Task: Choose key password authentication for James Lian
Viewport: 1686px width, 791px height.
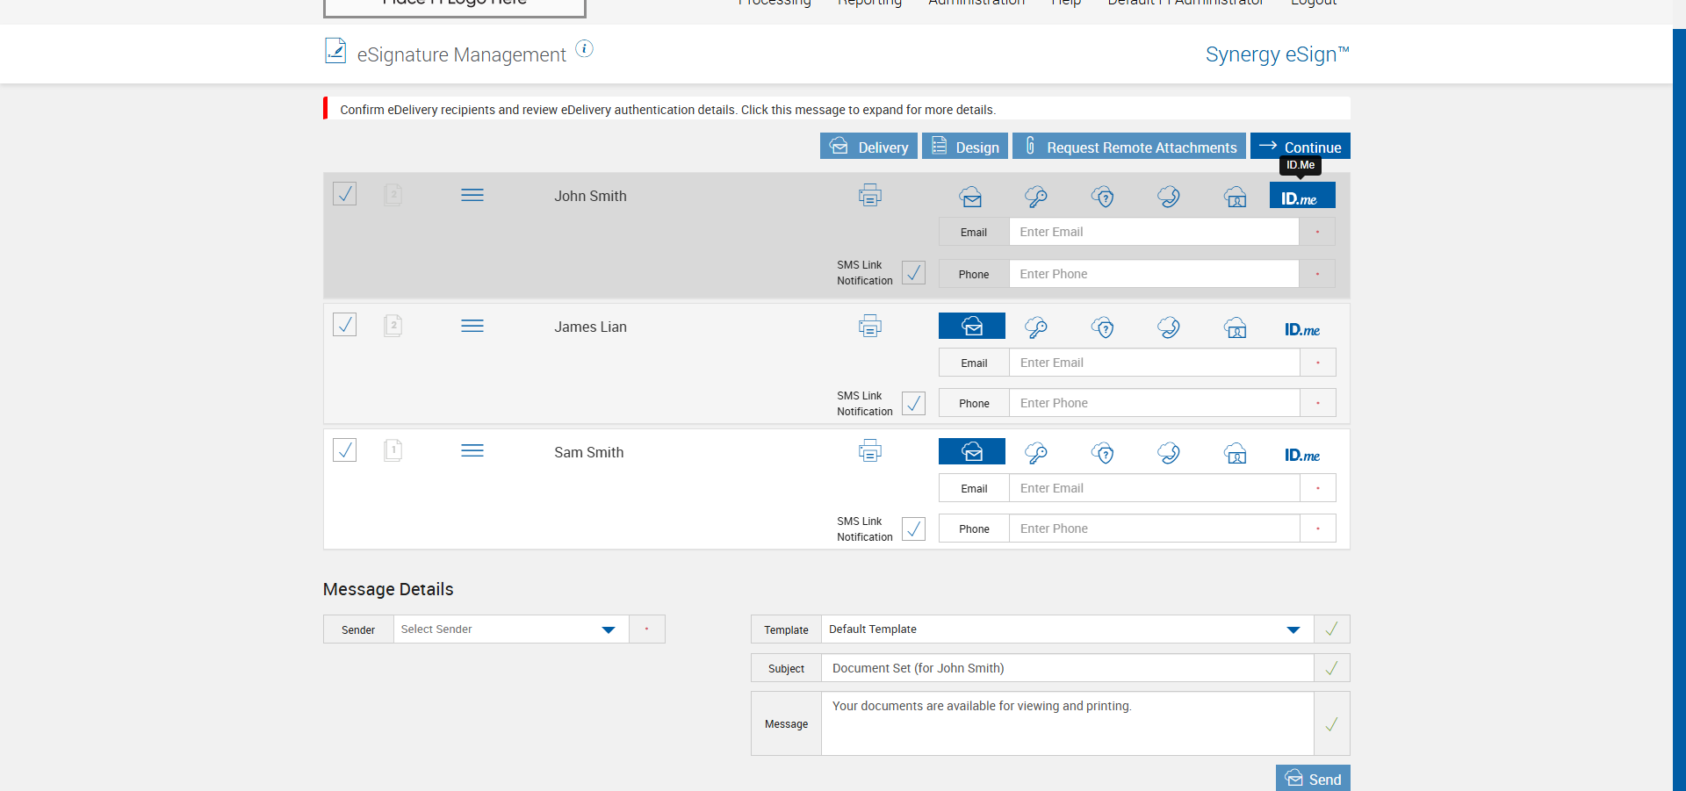Action: [1036, 327]
